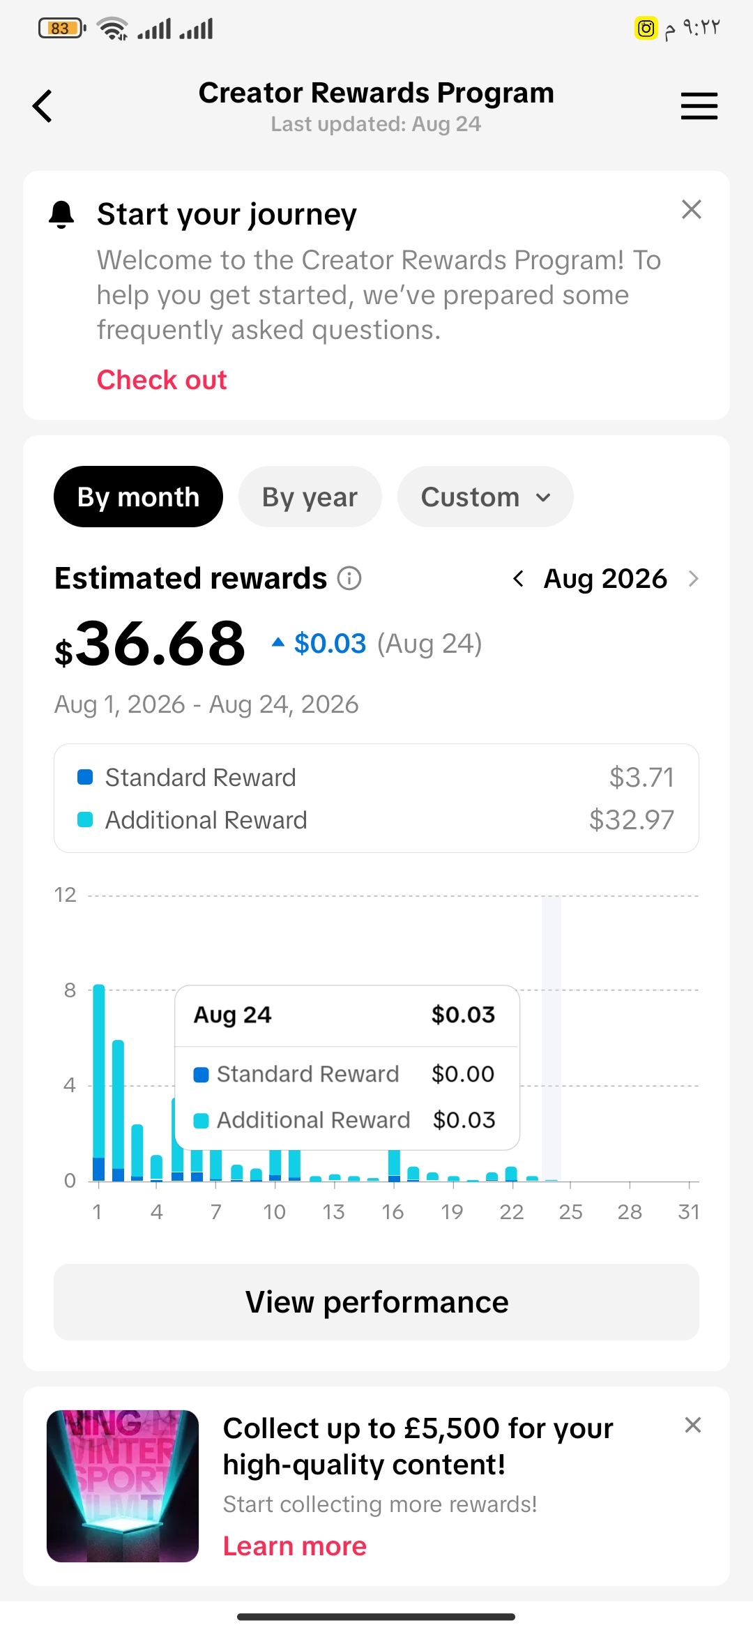This screenshot has width=753, height=1632.
Task: Expand the Custom date range dropdown
Action: (x=485, y=497)
